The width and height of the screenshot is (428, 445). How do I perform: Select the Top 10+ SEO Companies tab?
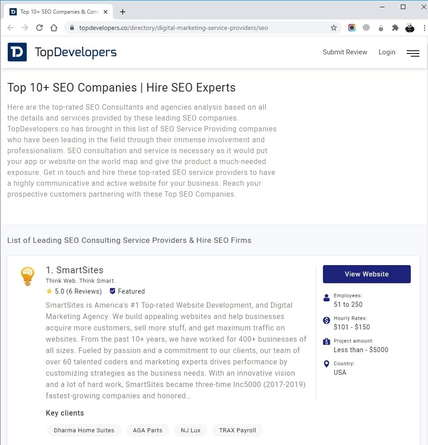[59, 12]
